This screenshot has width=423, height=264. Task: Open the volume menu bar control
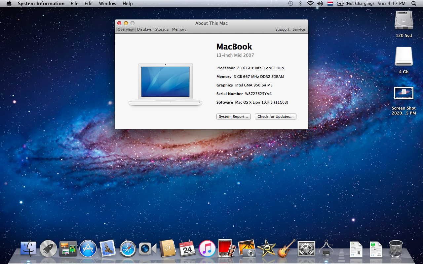(x=320, y=4)
